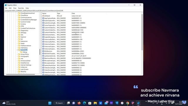The height and width of the screenshot is (106, 188).
Task: Click the REG_BINARY type cell
Action: (61, 56)
